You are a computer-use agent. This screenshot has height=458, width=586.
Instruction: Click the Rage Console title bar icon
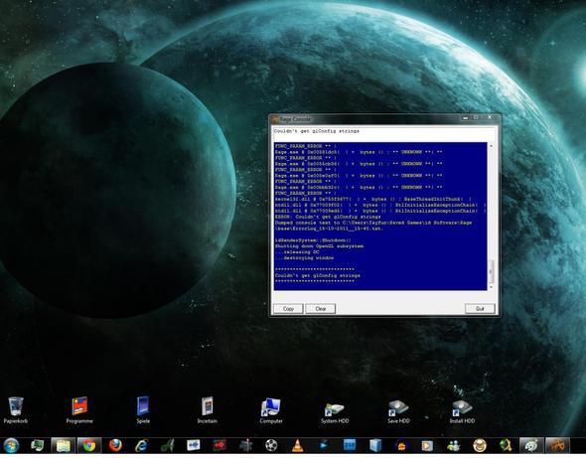point(275,119)
